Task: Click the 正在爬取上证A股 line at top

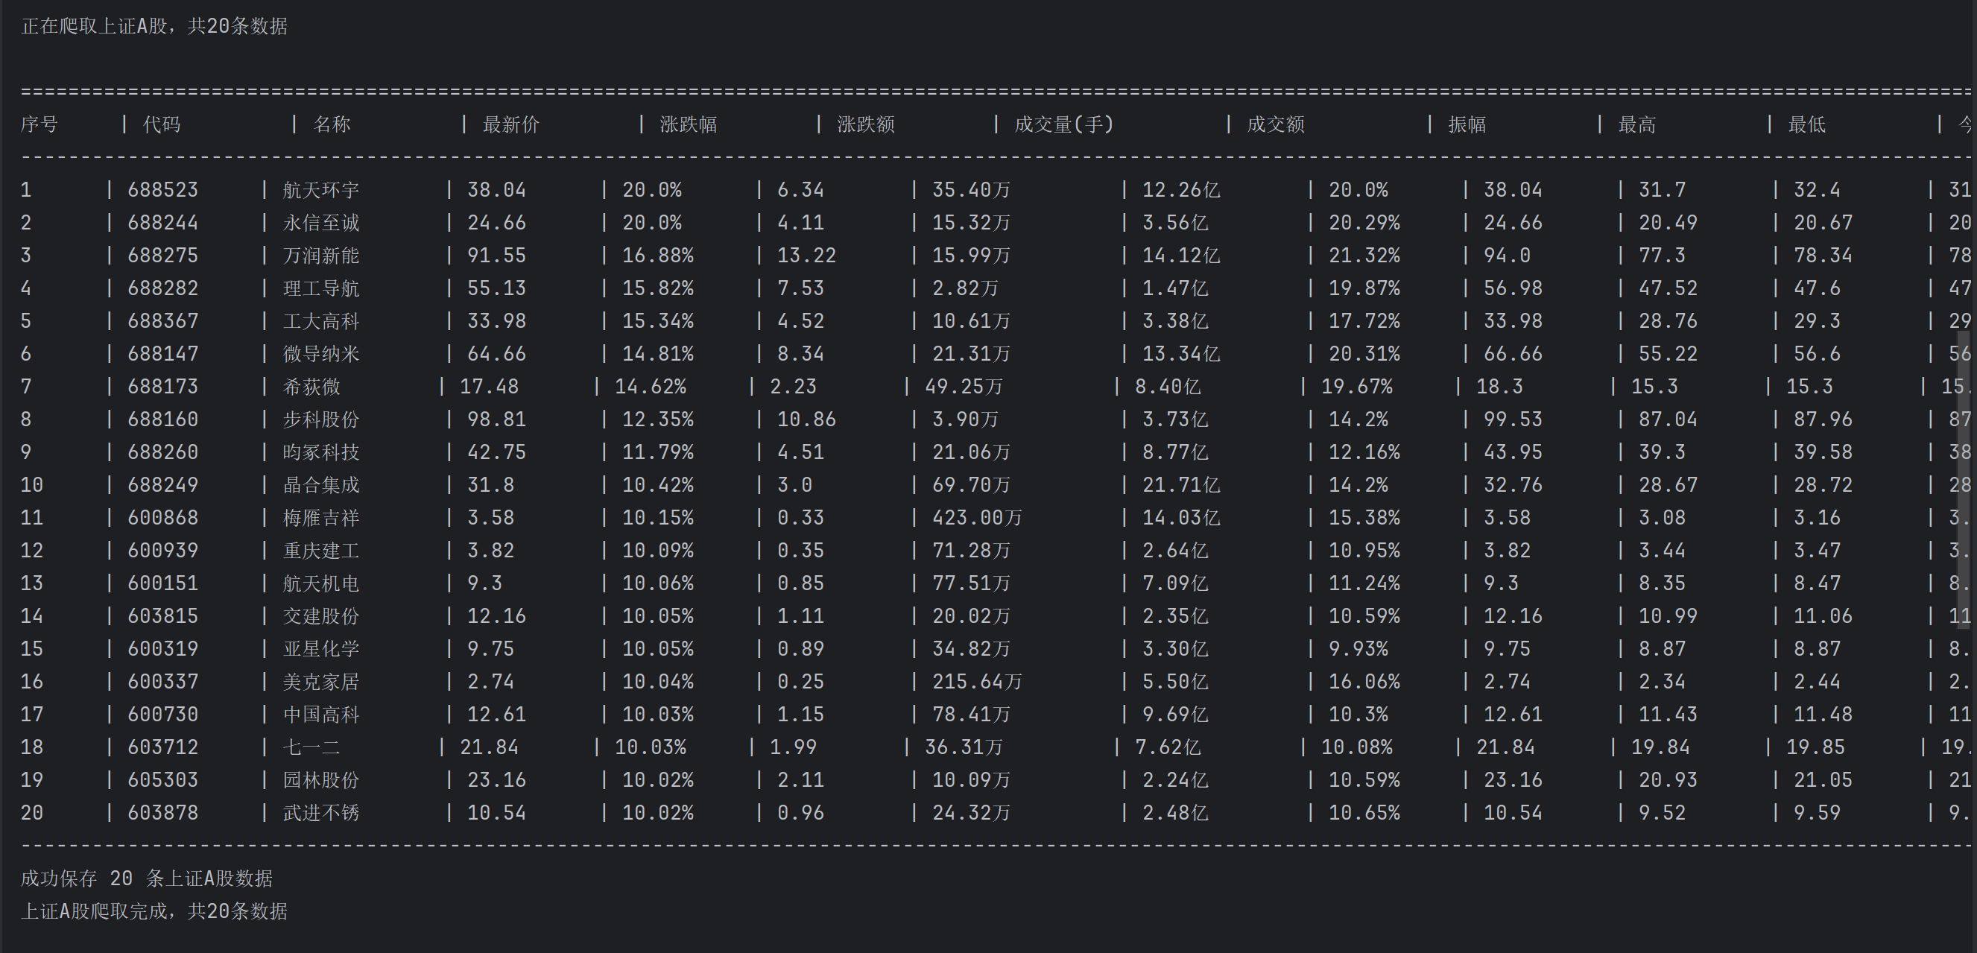Action: coord(154,26)
